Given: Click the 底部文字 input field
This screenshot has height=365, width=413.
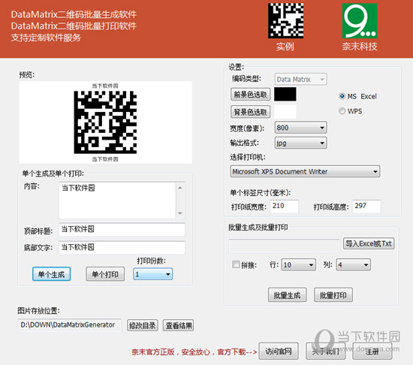Looking at the screenshot, I should tap(122, 247).
